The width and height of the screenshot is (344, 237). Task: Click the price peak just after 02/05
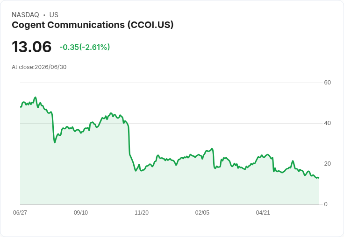point(212,149)
